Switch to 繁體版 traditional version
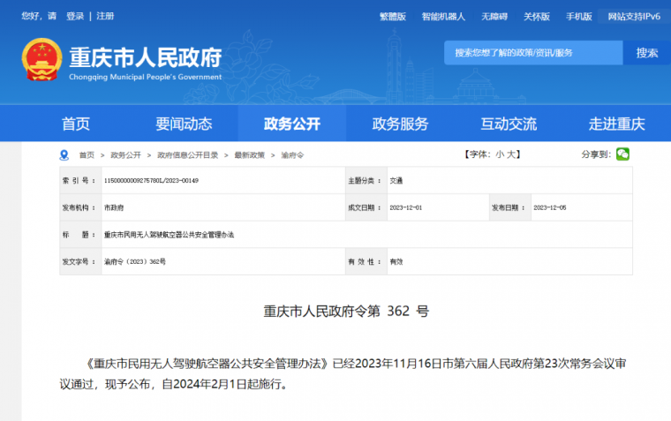The image size is (671, 421). 393,17
